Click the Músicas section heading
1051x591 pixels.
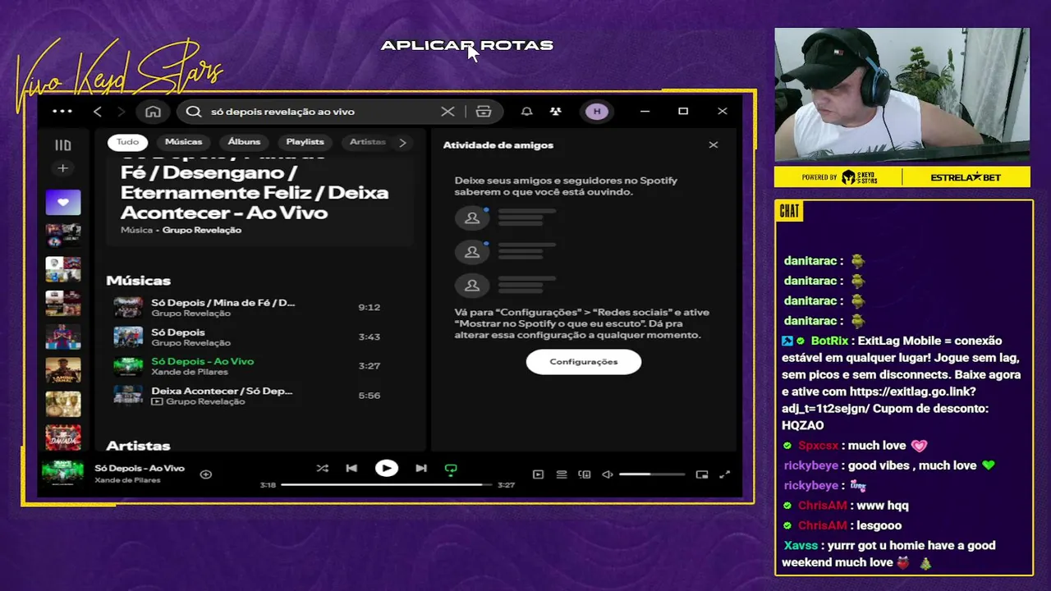pyautogui.click(x=138, y=281)
